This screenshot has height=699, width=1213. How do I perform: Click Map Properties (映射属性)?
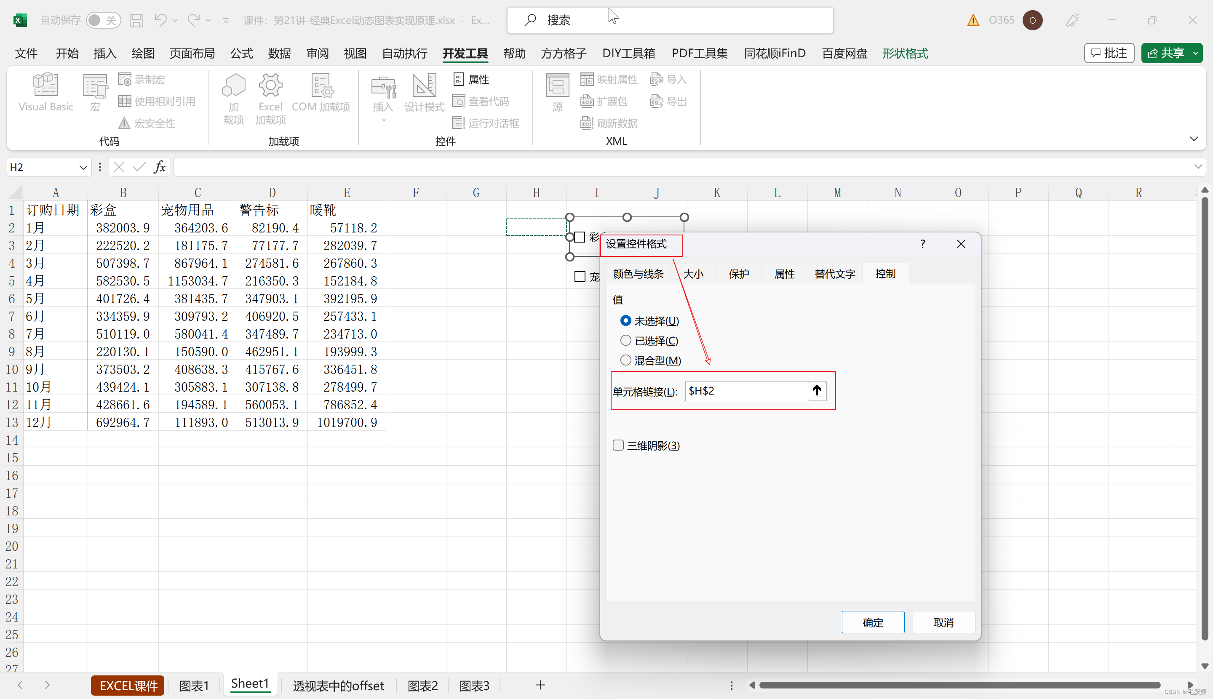pyautogui.click(x=609, y=79)
